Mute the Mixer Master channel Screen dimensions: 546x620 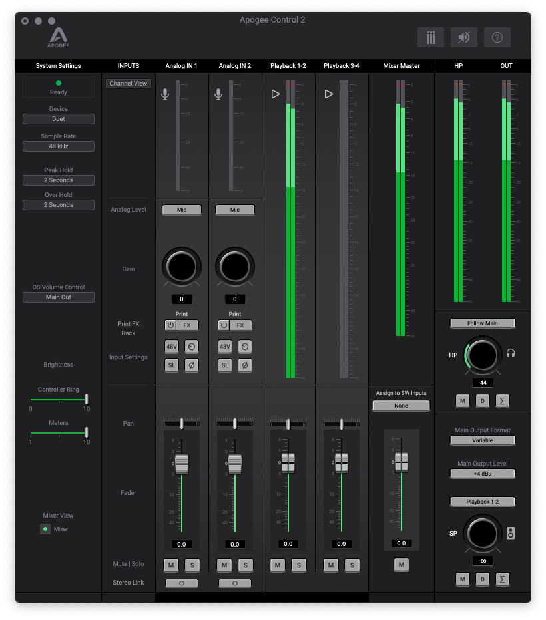coord(402,564)
